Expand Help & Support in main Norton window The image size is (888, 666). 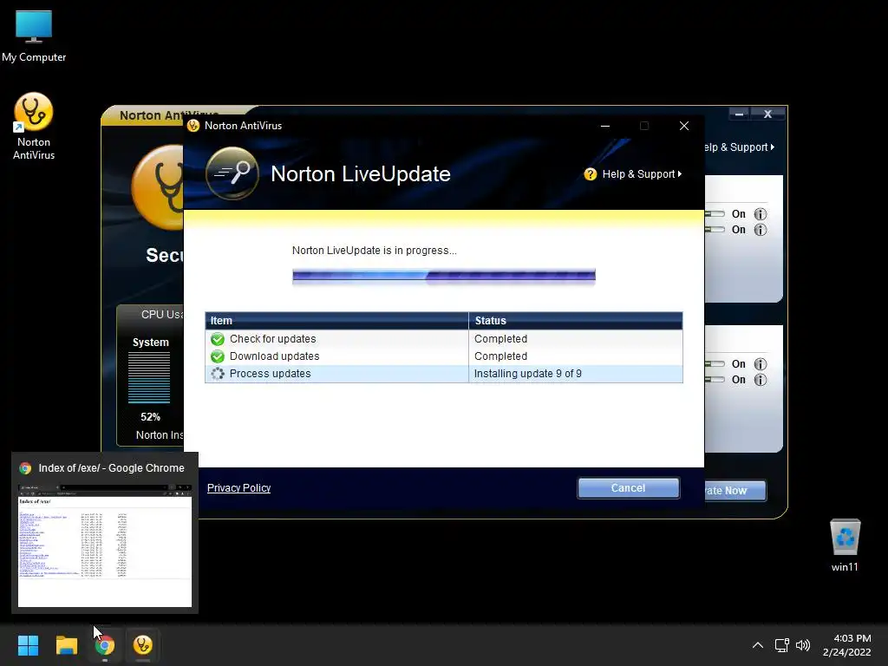click(740, 147)
